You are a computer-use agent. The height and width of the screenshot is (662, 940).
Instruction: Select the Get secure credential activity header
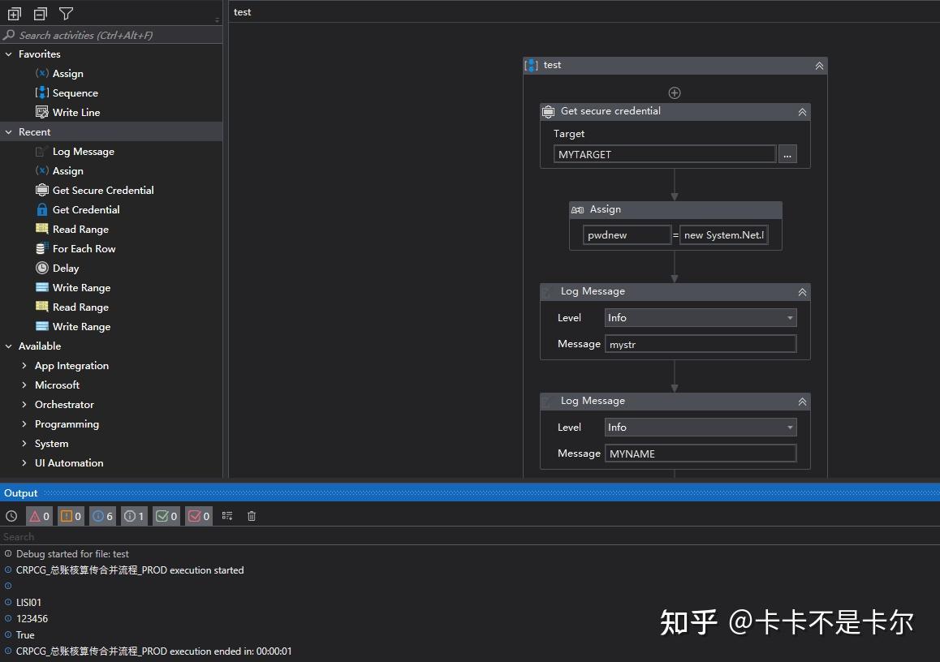click(x=675, y=111)
